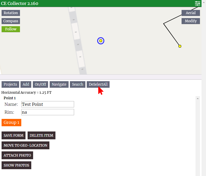
Task: Disable the green Follow mode
Action: tap(11, 29)
